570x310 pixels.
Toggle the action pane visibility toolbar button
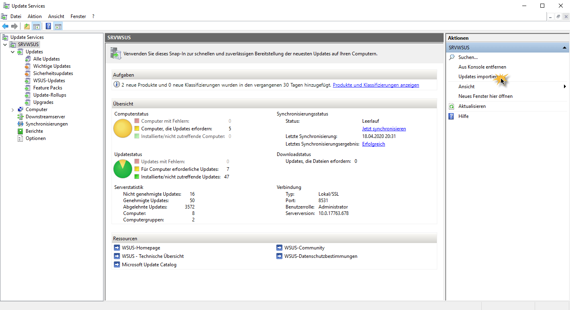click(58, 26)
